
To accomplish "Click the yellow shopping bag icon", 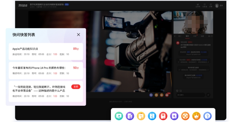I will coord(141,116).
